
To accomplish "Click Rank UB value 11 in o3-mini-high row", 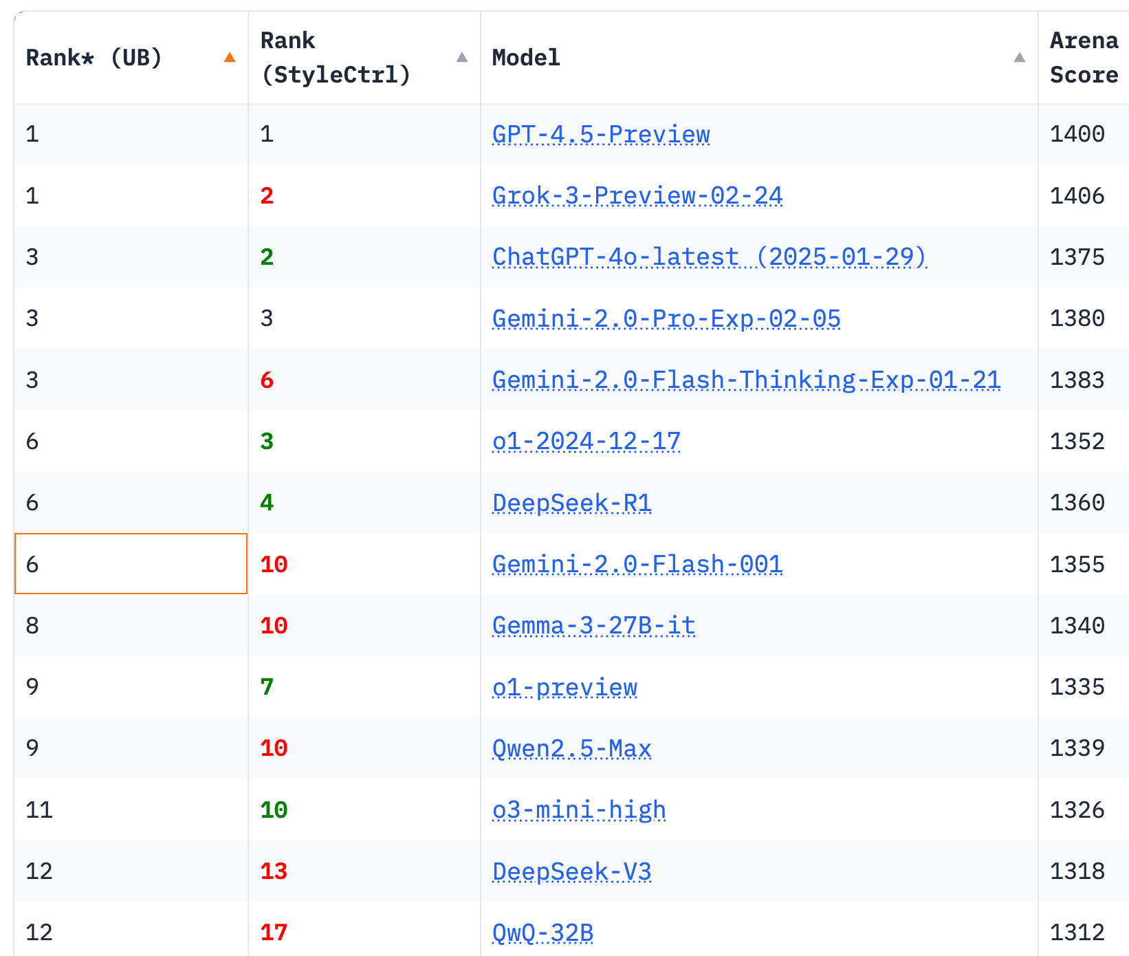I will pyautogui.click(x=39, y=810).
